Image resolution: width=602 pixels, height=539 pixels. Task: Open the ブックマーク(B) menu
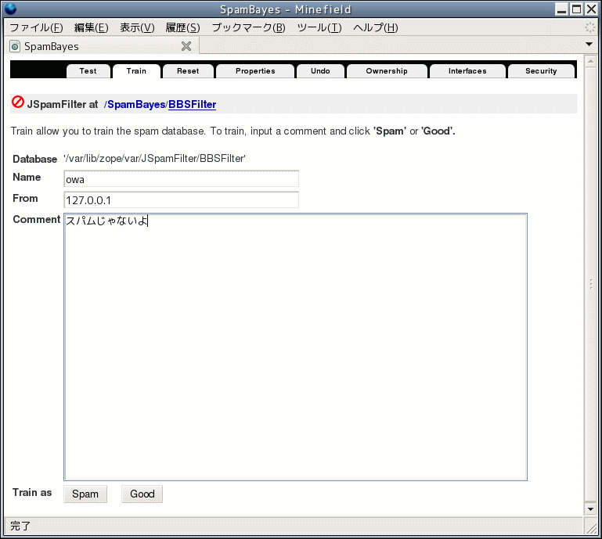point(248,27)
